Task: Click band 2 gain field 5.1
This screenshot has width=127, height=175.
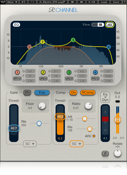Action: click(56, 71)
